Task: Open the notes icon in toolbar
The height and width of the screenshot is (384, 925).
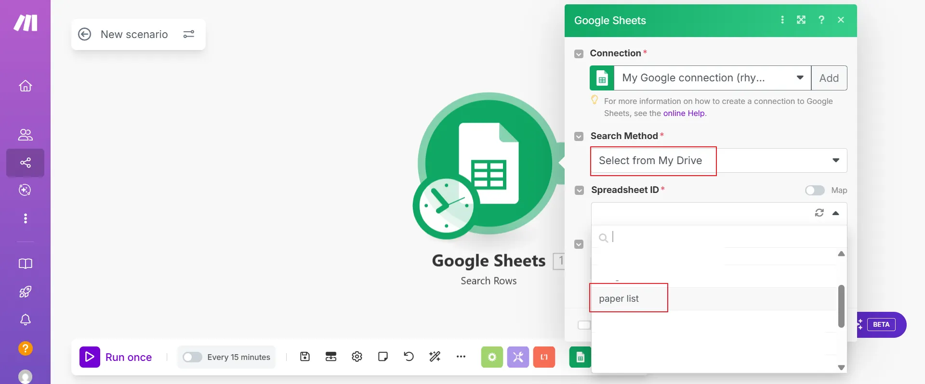Action: 383,357
